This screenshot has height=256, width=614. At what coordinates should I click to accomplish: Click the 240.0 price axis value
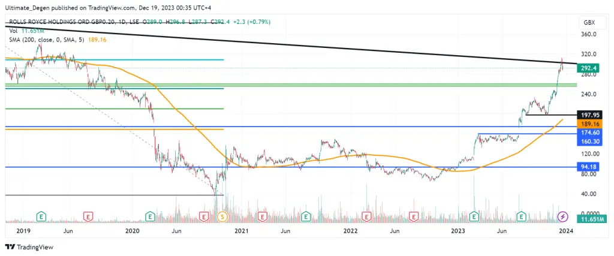click(589, 94)
